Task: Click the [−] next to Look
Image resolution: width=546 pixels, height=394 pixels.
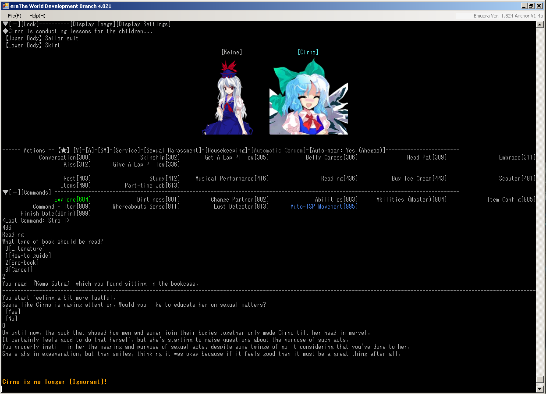Action: pyautogui.click(x=14, y=24)
